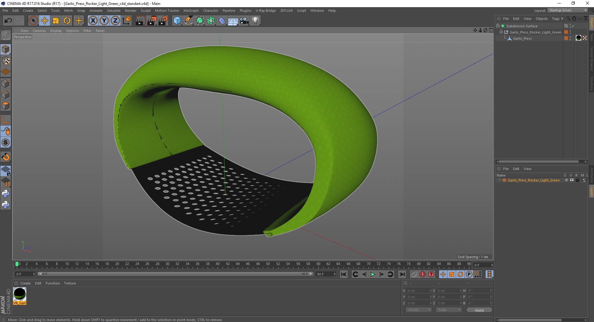Viewport: 594px width, 322px height.
Task: Add a Camera object icon
Action: click(244, 21)
